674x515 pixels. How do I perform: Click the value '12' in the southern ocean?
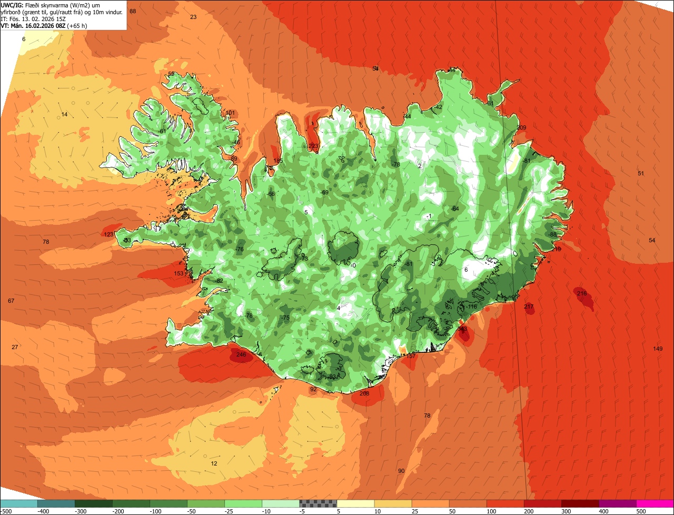pyautogui.click(x=214, y=463)
